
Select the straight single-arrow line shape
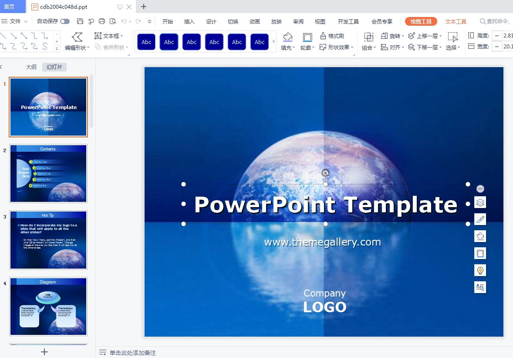(x=13, y=36)
